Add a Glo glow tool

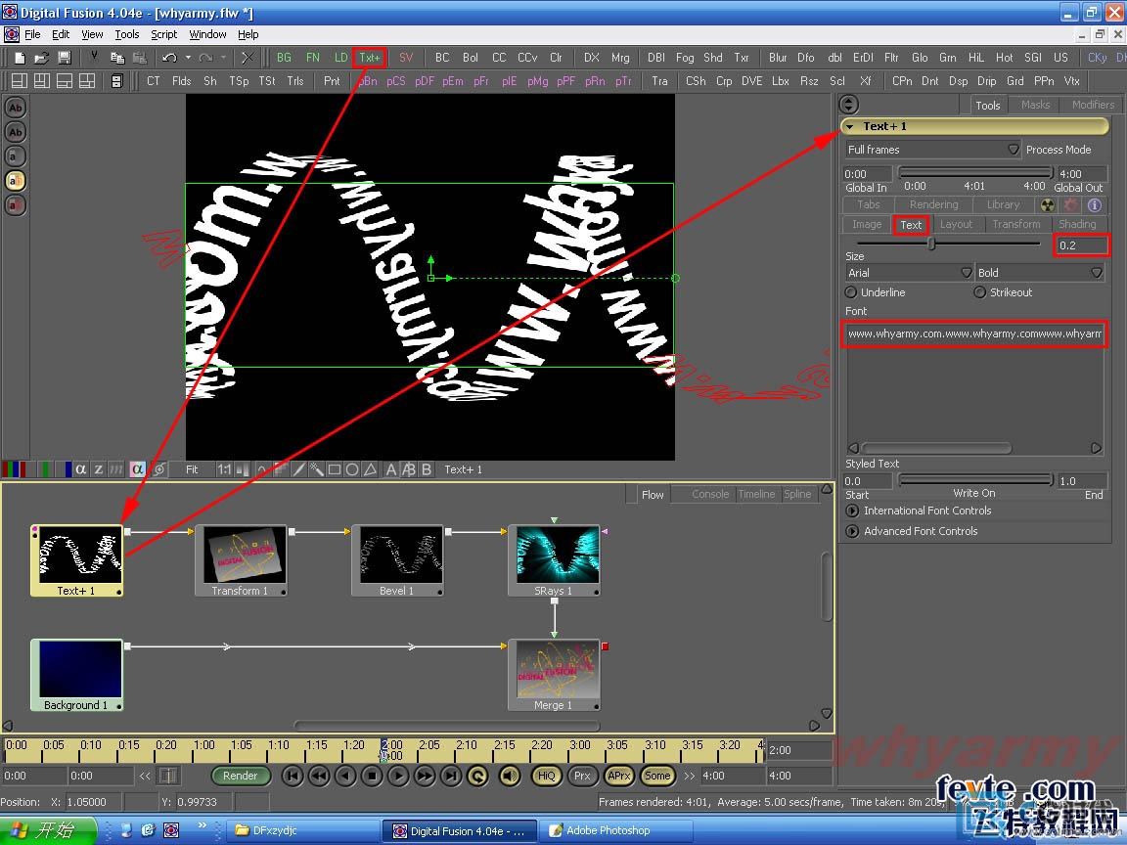(920, 58)
